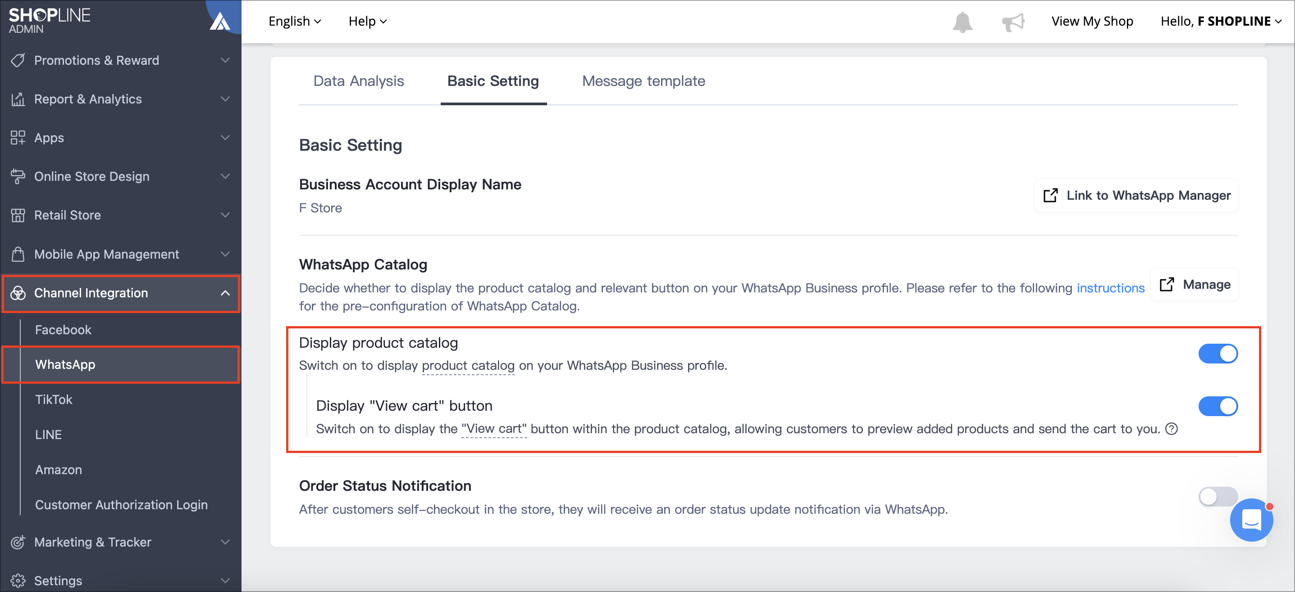Click the Shopline triangle logo icon

coord(220,21)
